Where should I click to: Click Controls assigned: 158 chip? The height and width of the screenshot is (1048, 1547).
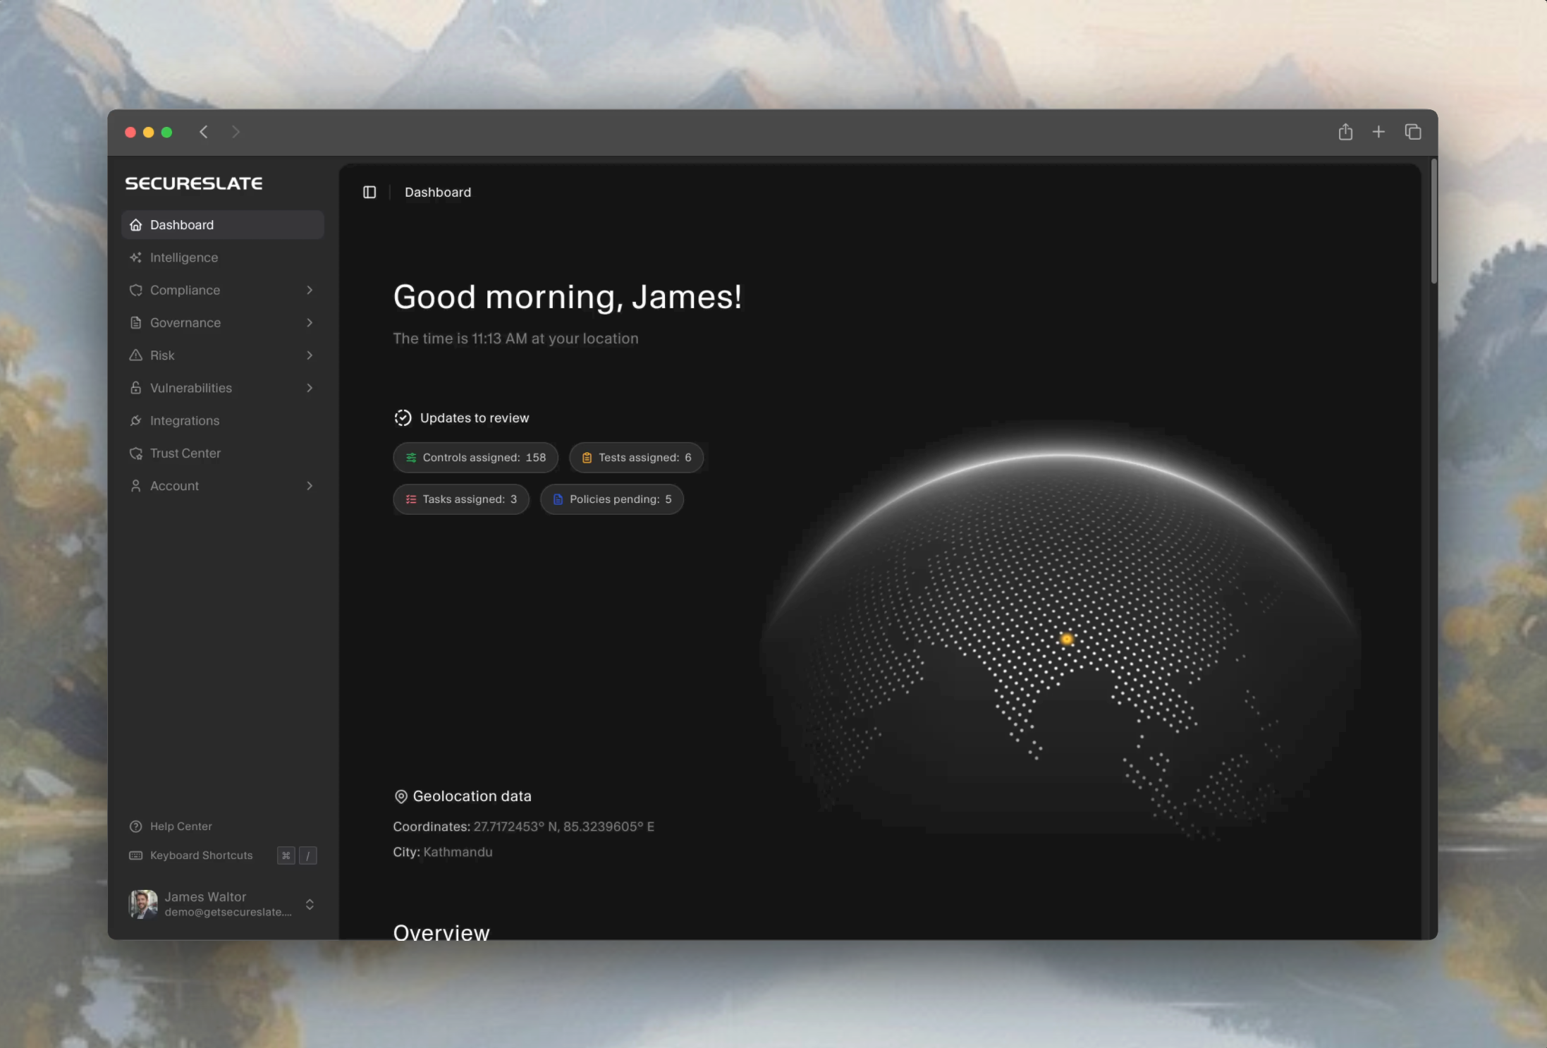[x=476, y=458]
